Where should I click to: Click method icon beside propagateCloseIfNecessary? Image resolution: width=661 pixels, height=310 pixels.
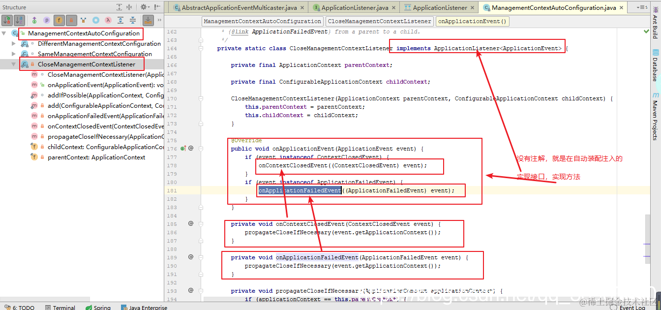point(34,137)
